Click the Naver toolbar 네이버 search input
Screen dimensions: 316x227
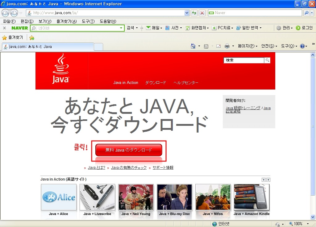pyautogui.click(x=78, y=28)
